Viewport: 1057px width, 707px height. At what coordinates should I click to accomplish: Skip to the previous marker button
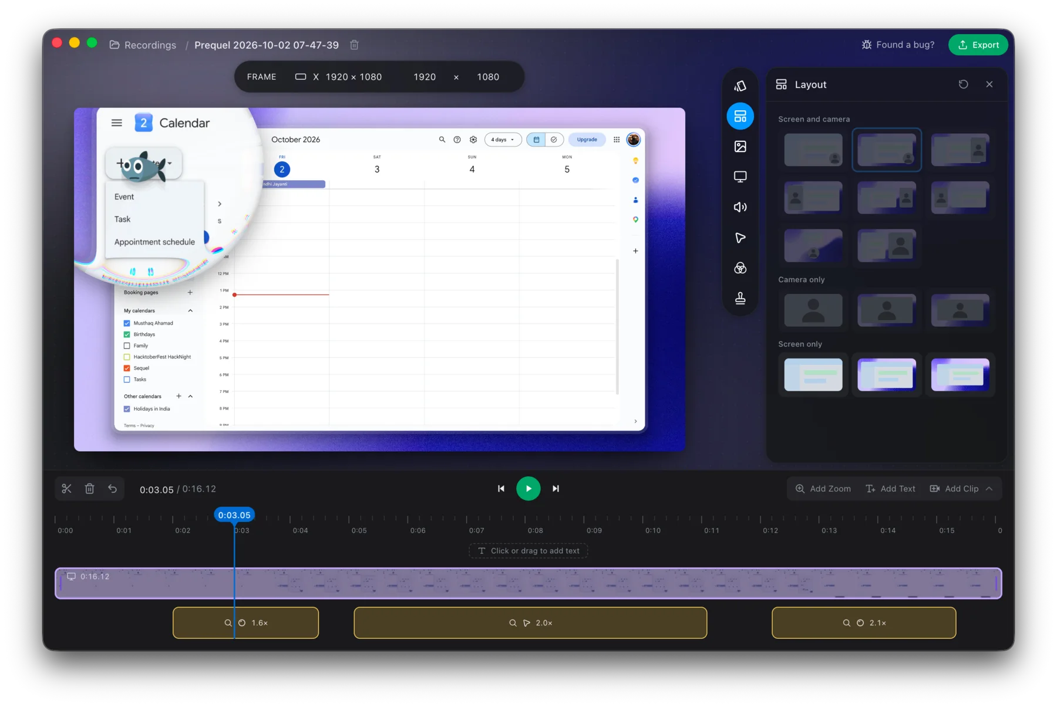(x=501, y=489)
